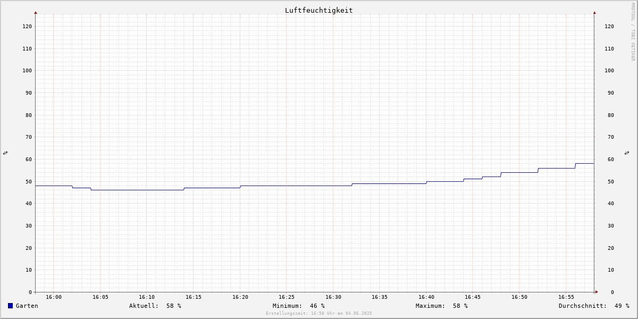
Task: Click the 16:40 time axis label
Action: click(x=426, y=297)
